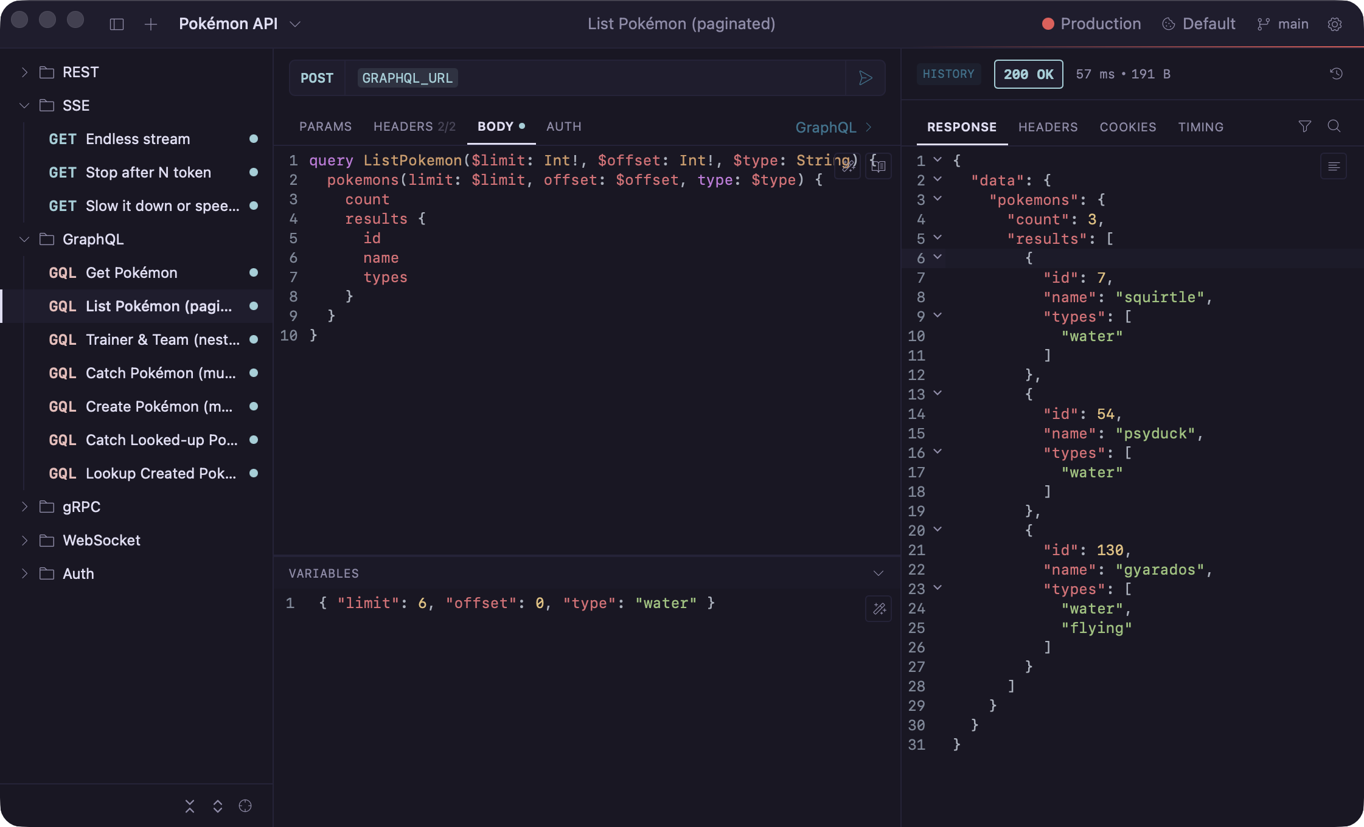Click the crosshair icon in the sidebar footer
The height and width of the screenshot is (827, 1364).
(x=245, y=806)
